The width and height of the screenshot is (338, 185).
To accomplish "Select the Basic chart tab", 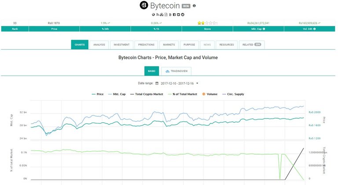I will [151, 71].
